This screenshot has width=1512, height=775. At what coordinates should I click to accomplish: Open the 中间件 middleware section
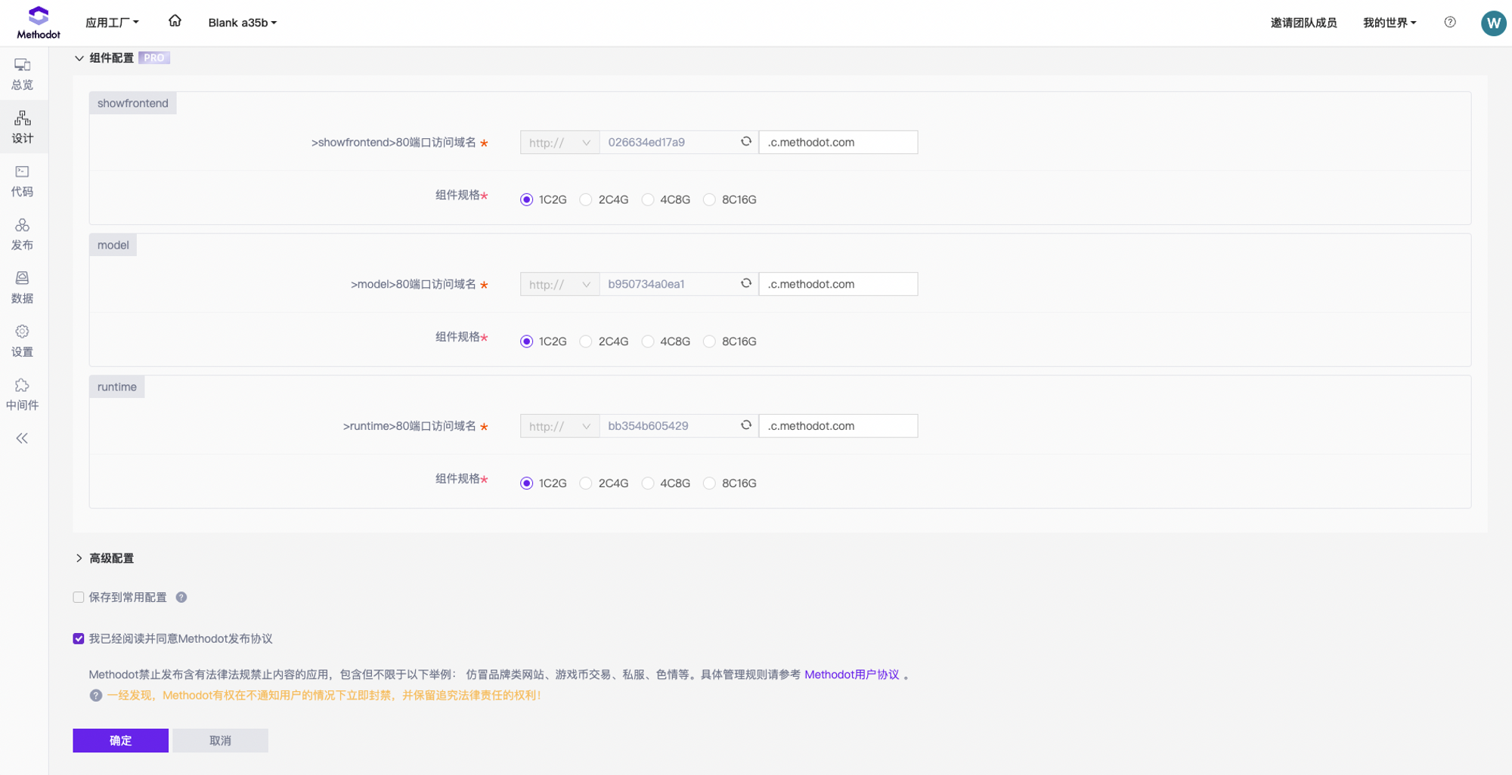pos(22,394)
